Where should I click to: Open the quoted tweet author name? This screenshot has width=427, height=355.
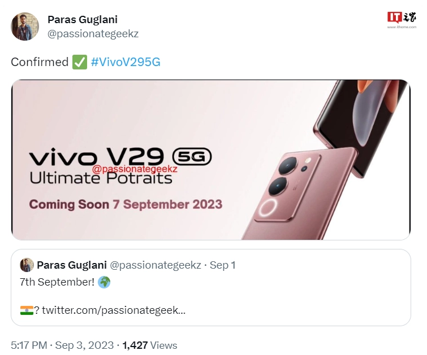pos(72,265)
